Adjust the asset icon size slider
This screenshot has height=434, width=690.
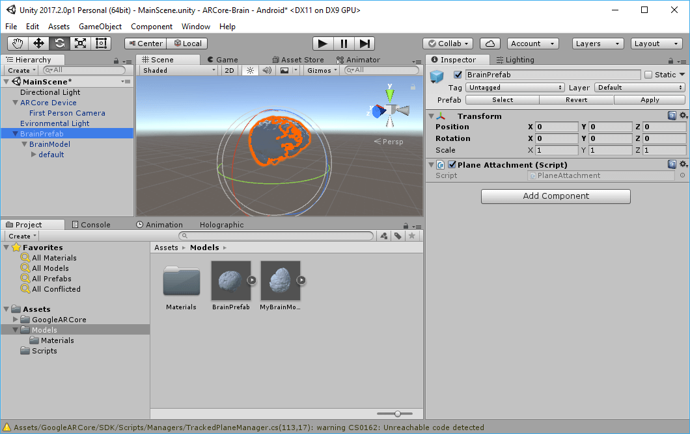click(397, 414)
